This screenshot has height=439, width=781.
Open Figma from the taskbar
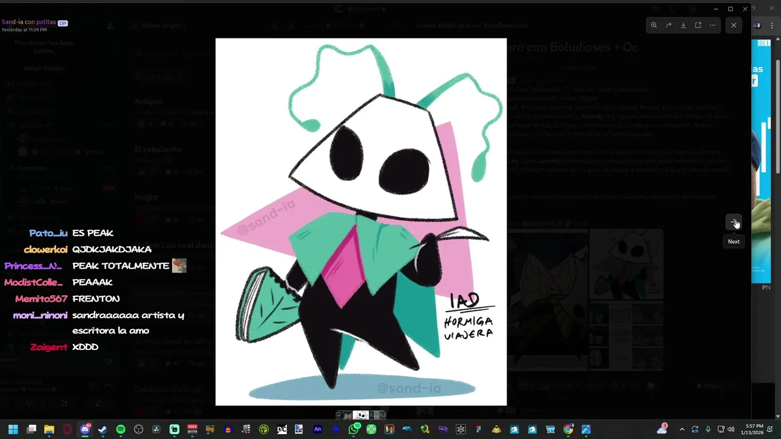pyautogui.click(x=478, y=429)
